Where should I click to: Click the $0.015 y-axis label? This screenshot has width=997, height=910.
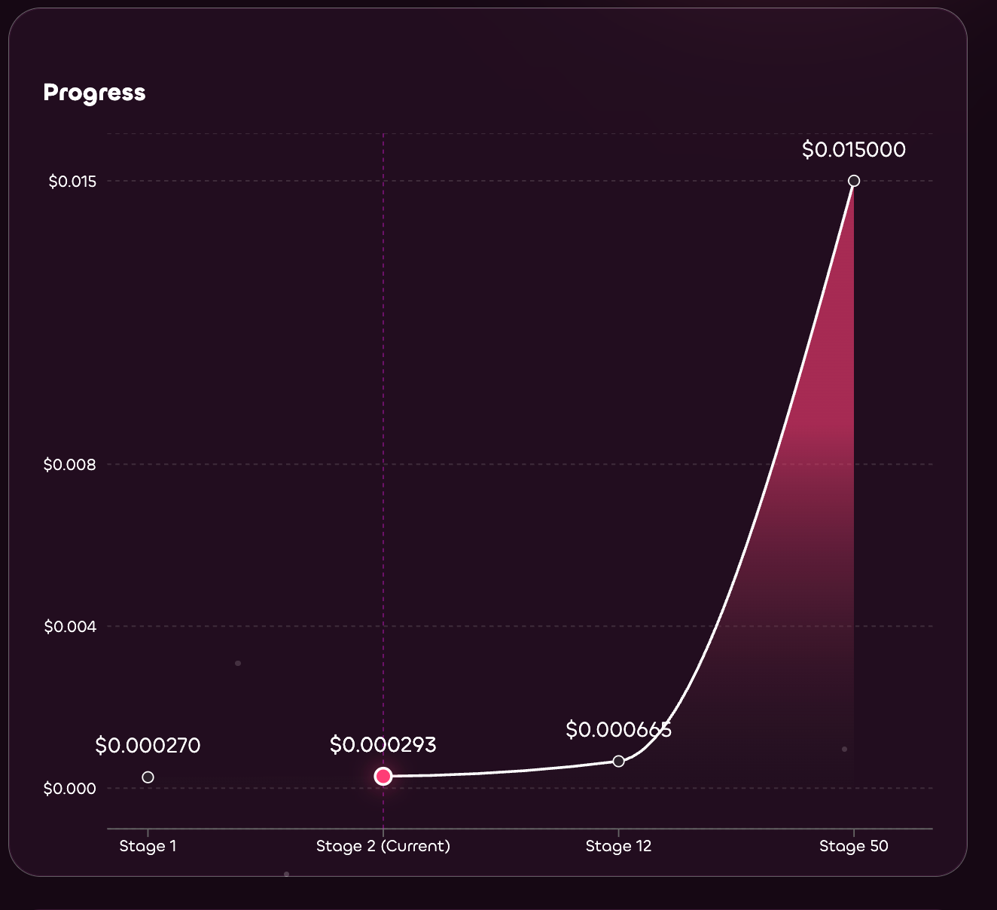tap(73, 182)
